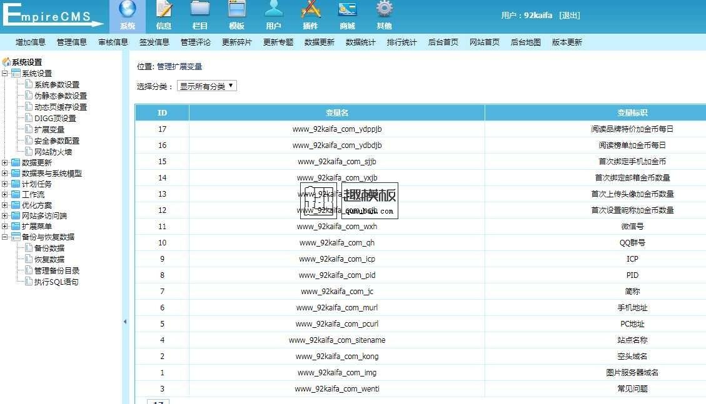Image resolution: width=706 pixels, height=404 pixels.
Task: Expand the 数据更新 tree node
Action: 4,162
